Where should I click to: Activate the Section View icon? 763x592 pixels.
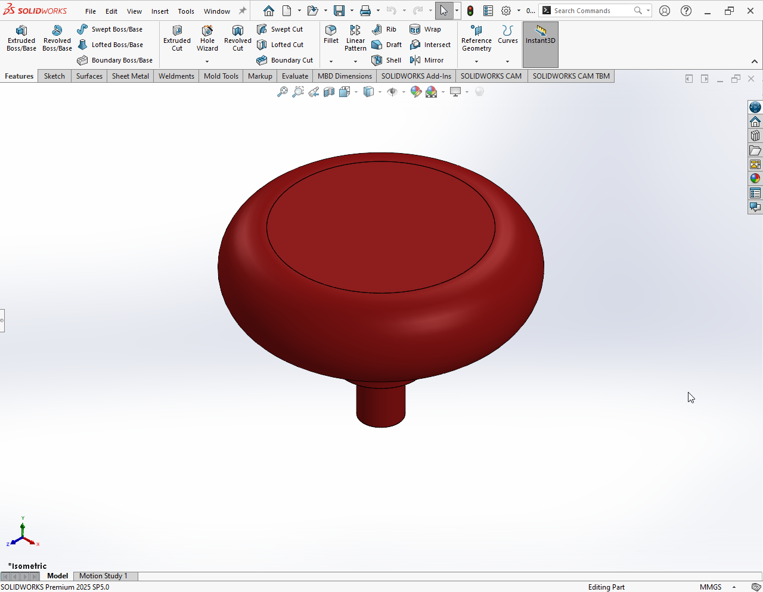tap(329, 92)
